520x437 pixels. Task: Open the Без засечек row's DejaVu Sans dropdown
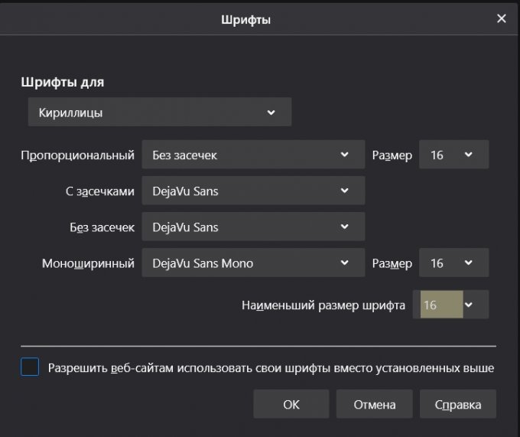click(x=253, y=227)
